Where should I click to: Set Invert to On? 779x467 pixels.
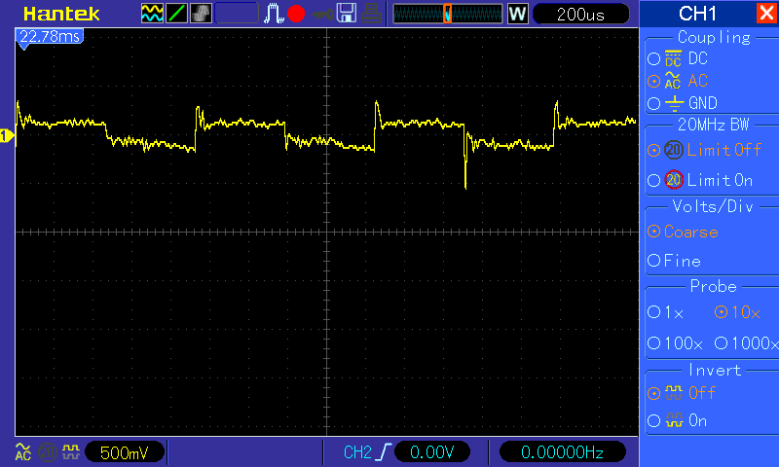[653, 421]
